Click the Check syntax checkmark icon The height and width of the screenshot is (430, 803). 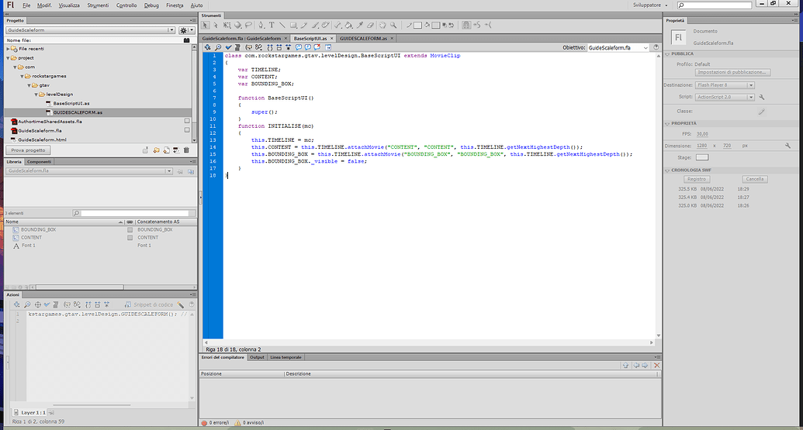[x=229, y=47]
